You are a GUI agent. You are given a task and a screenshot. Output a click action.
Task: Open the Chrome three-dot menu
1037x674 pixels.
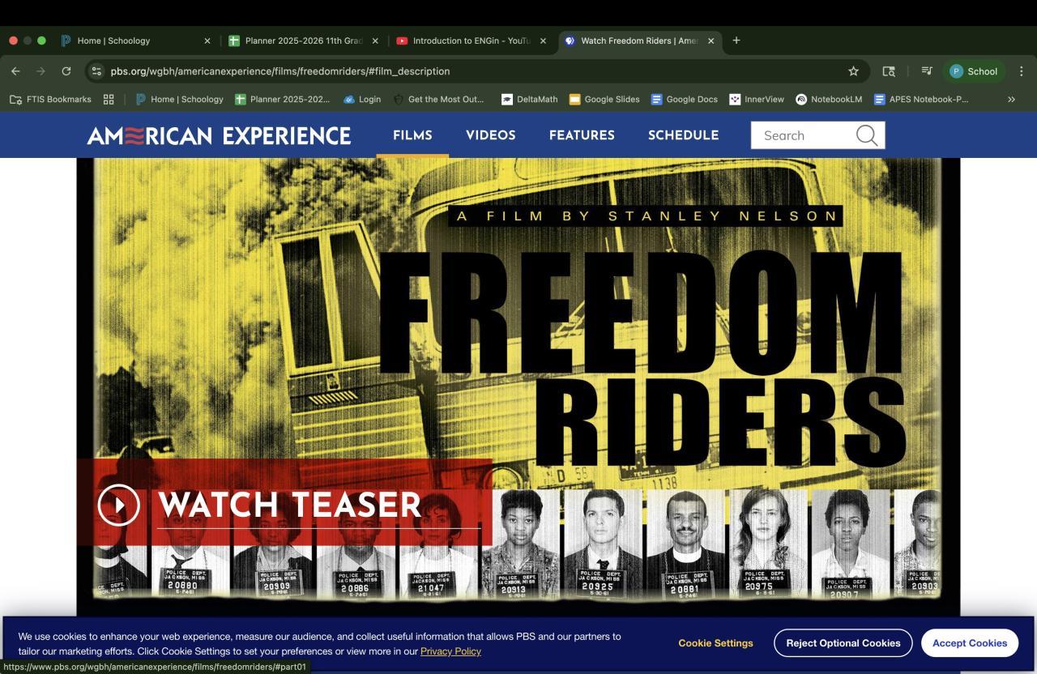click(x=1021, y=71)
